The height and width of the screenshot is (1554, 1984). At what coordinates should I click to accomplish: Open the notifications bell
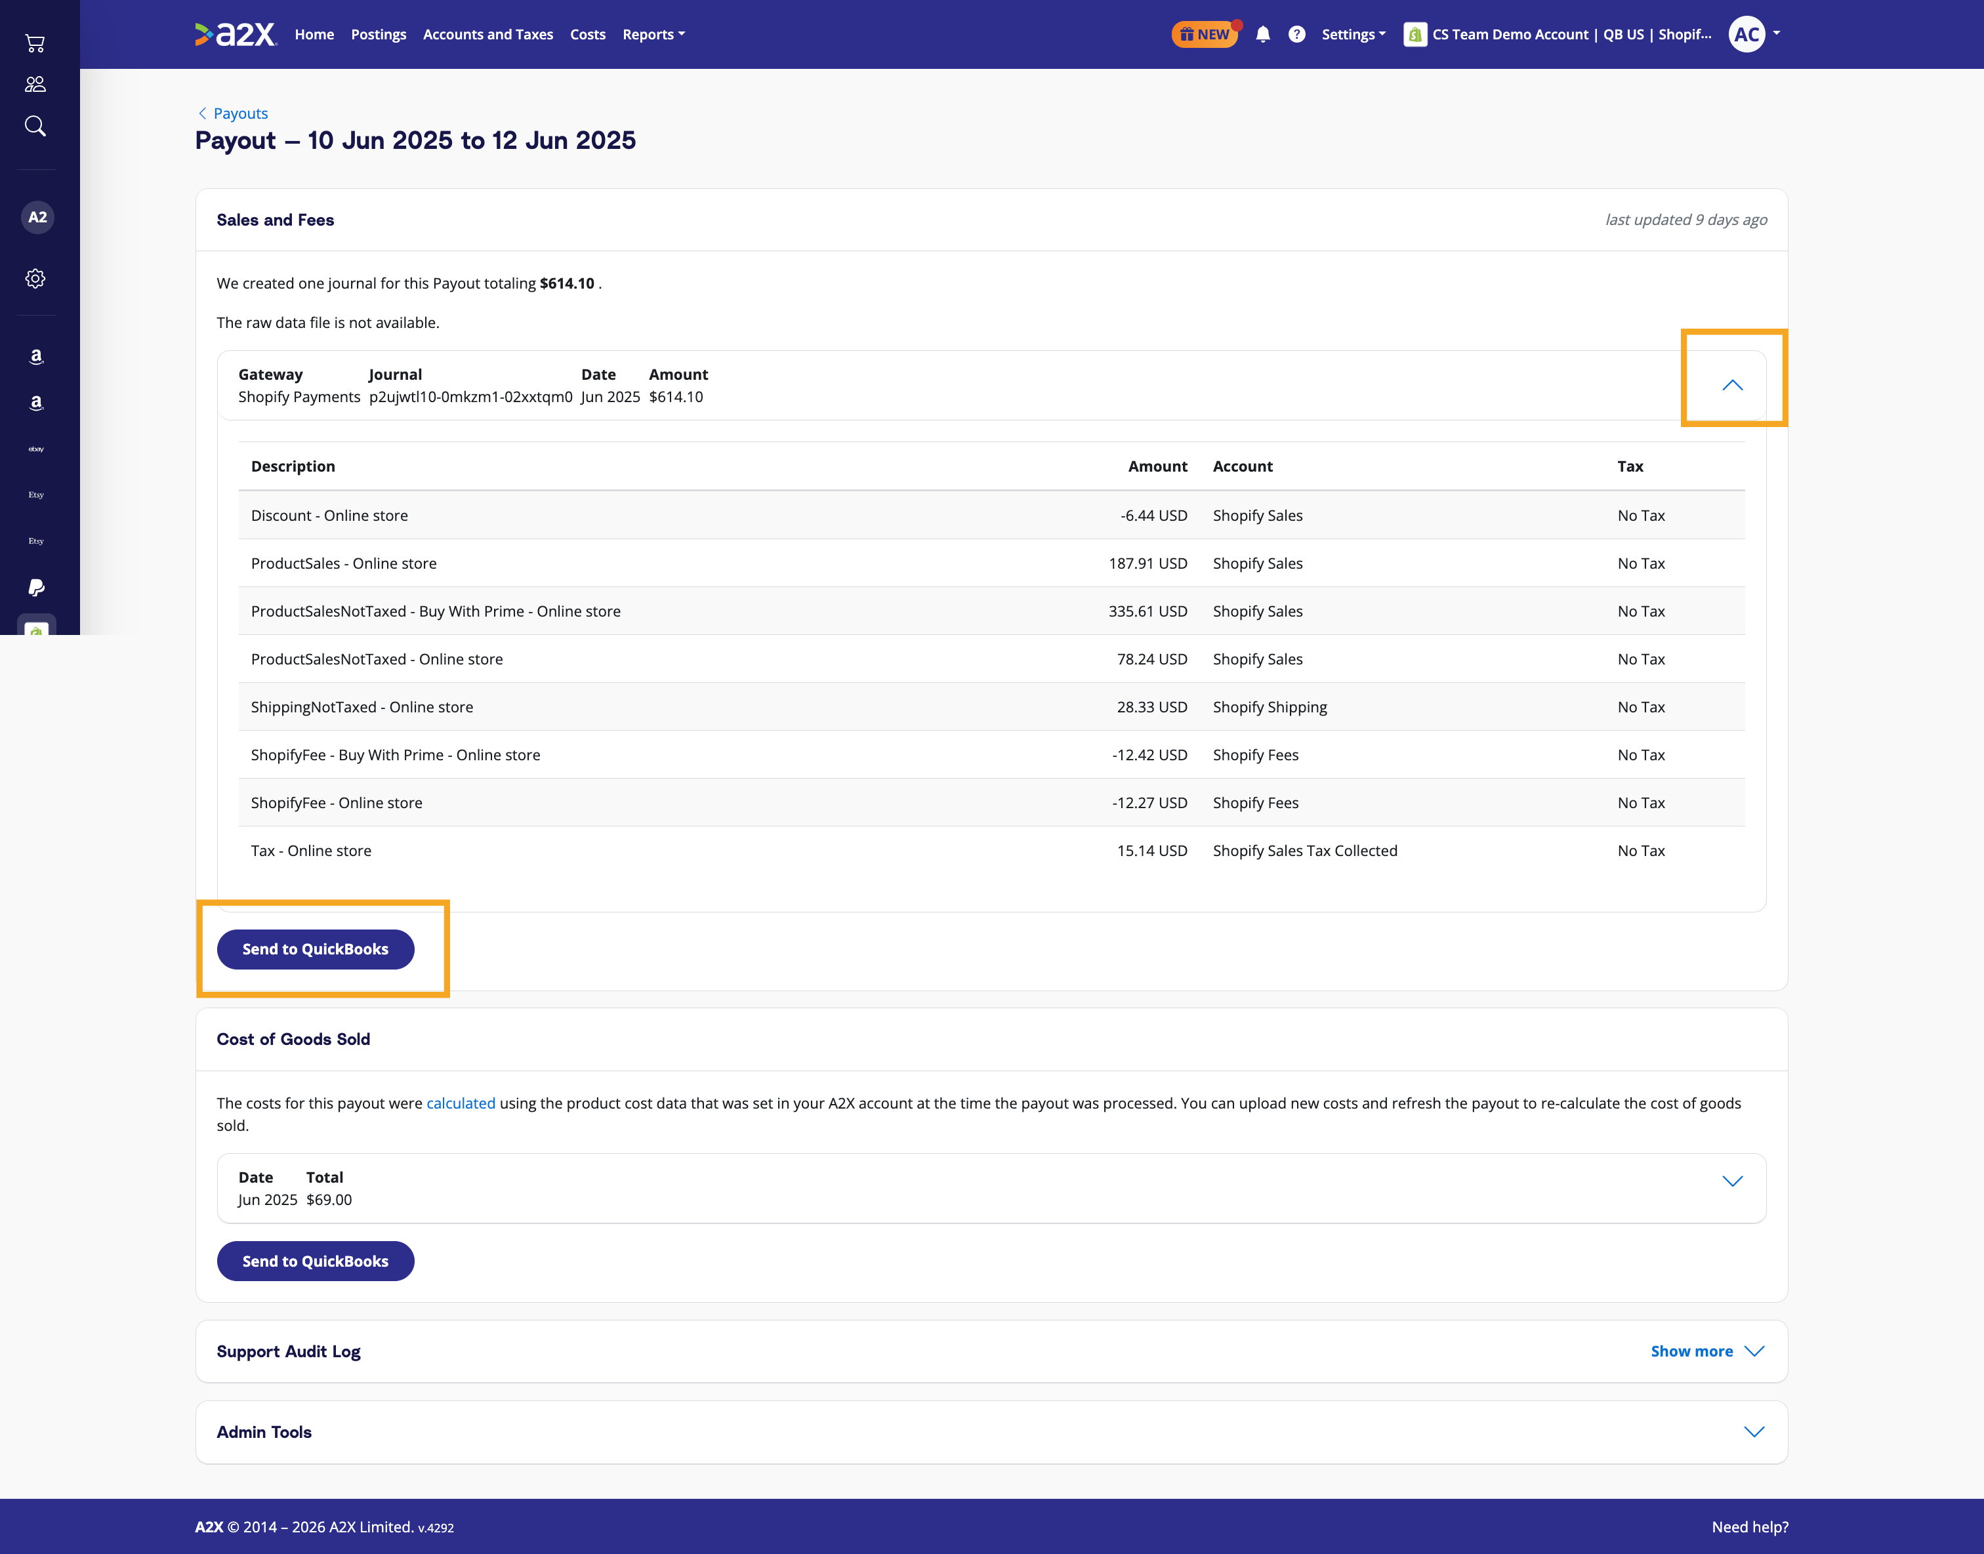[1262, 35]
